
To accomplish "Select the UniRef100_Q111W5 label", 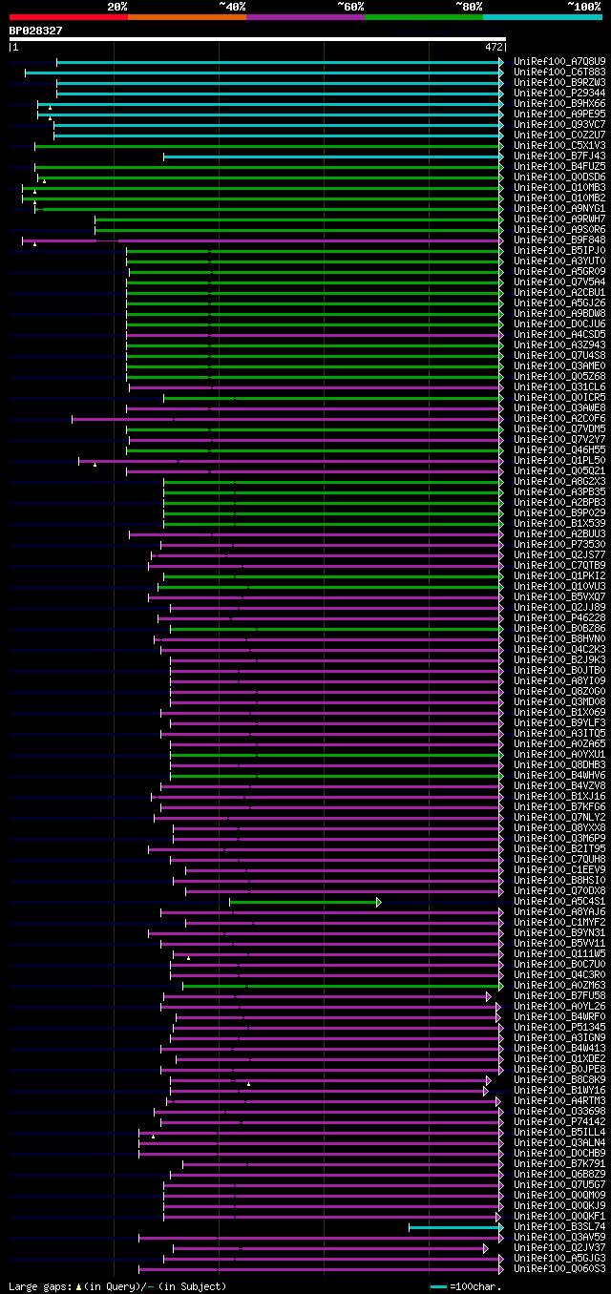I will [x=559, y=953].
